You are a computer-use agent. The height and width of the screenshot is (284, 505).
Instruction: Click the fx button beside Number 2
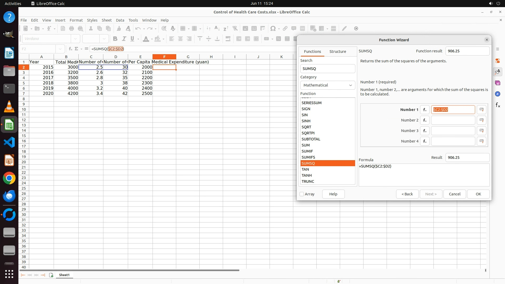coord(425,120)
